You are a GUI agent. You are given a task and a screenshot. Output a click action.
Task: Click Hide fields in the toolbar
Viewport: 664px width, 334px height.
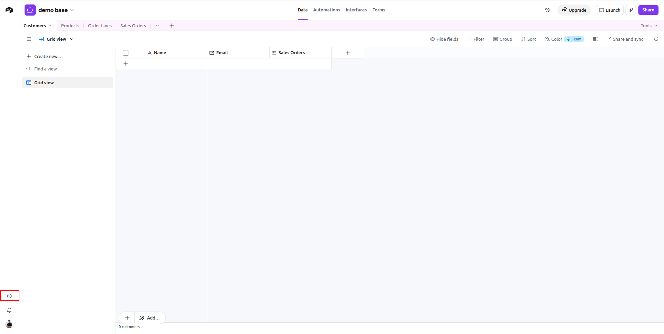pos(444,39)
